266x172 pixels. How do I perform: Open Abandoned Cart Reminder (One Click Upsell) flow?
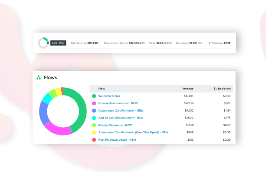(133, 132)
